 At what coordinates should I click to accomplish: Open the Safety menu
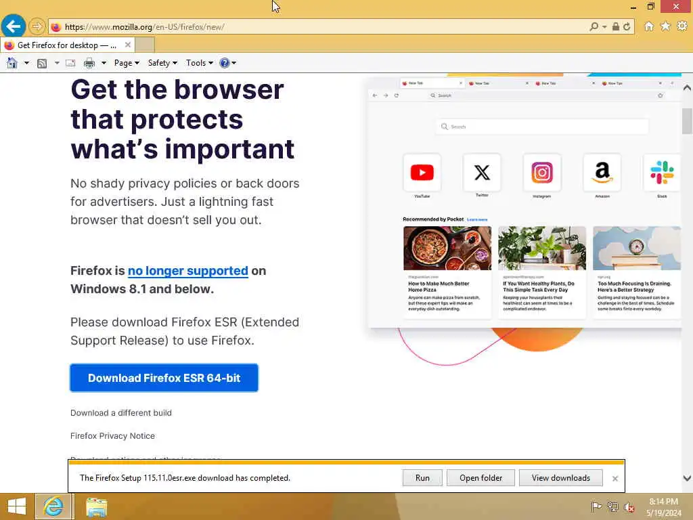click(x=162, y=63)
